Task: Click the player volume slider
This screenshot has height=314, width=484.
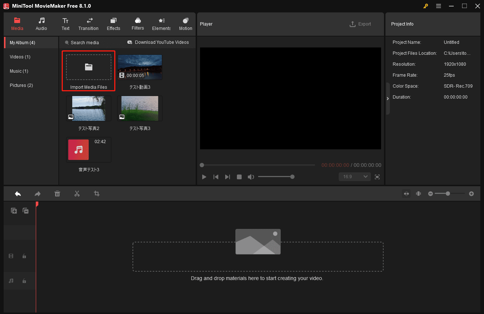Action: (276, 177)
